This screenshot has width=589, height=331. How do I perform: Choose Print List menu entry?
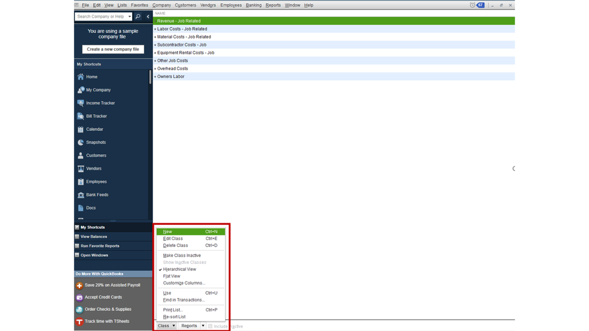(x=191, y=310)
